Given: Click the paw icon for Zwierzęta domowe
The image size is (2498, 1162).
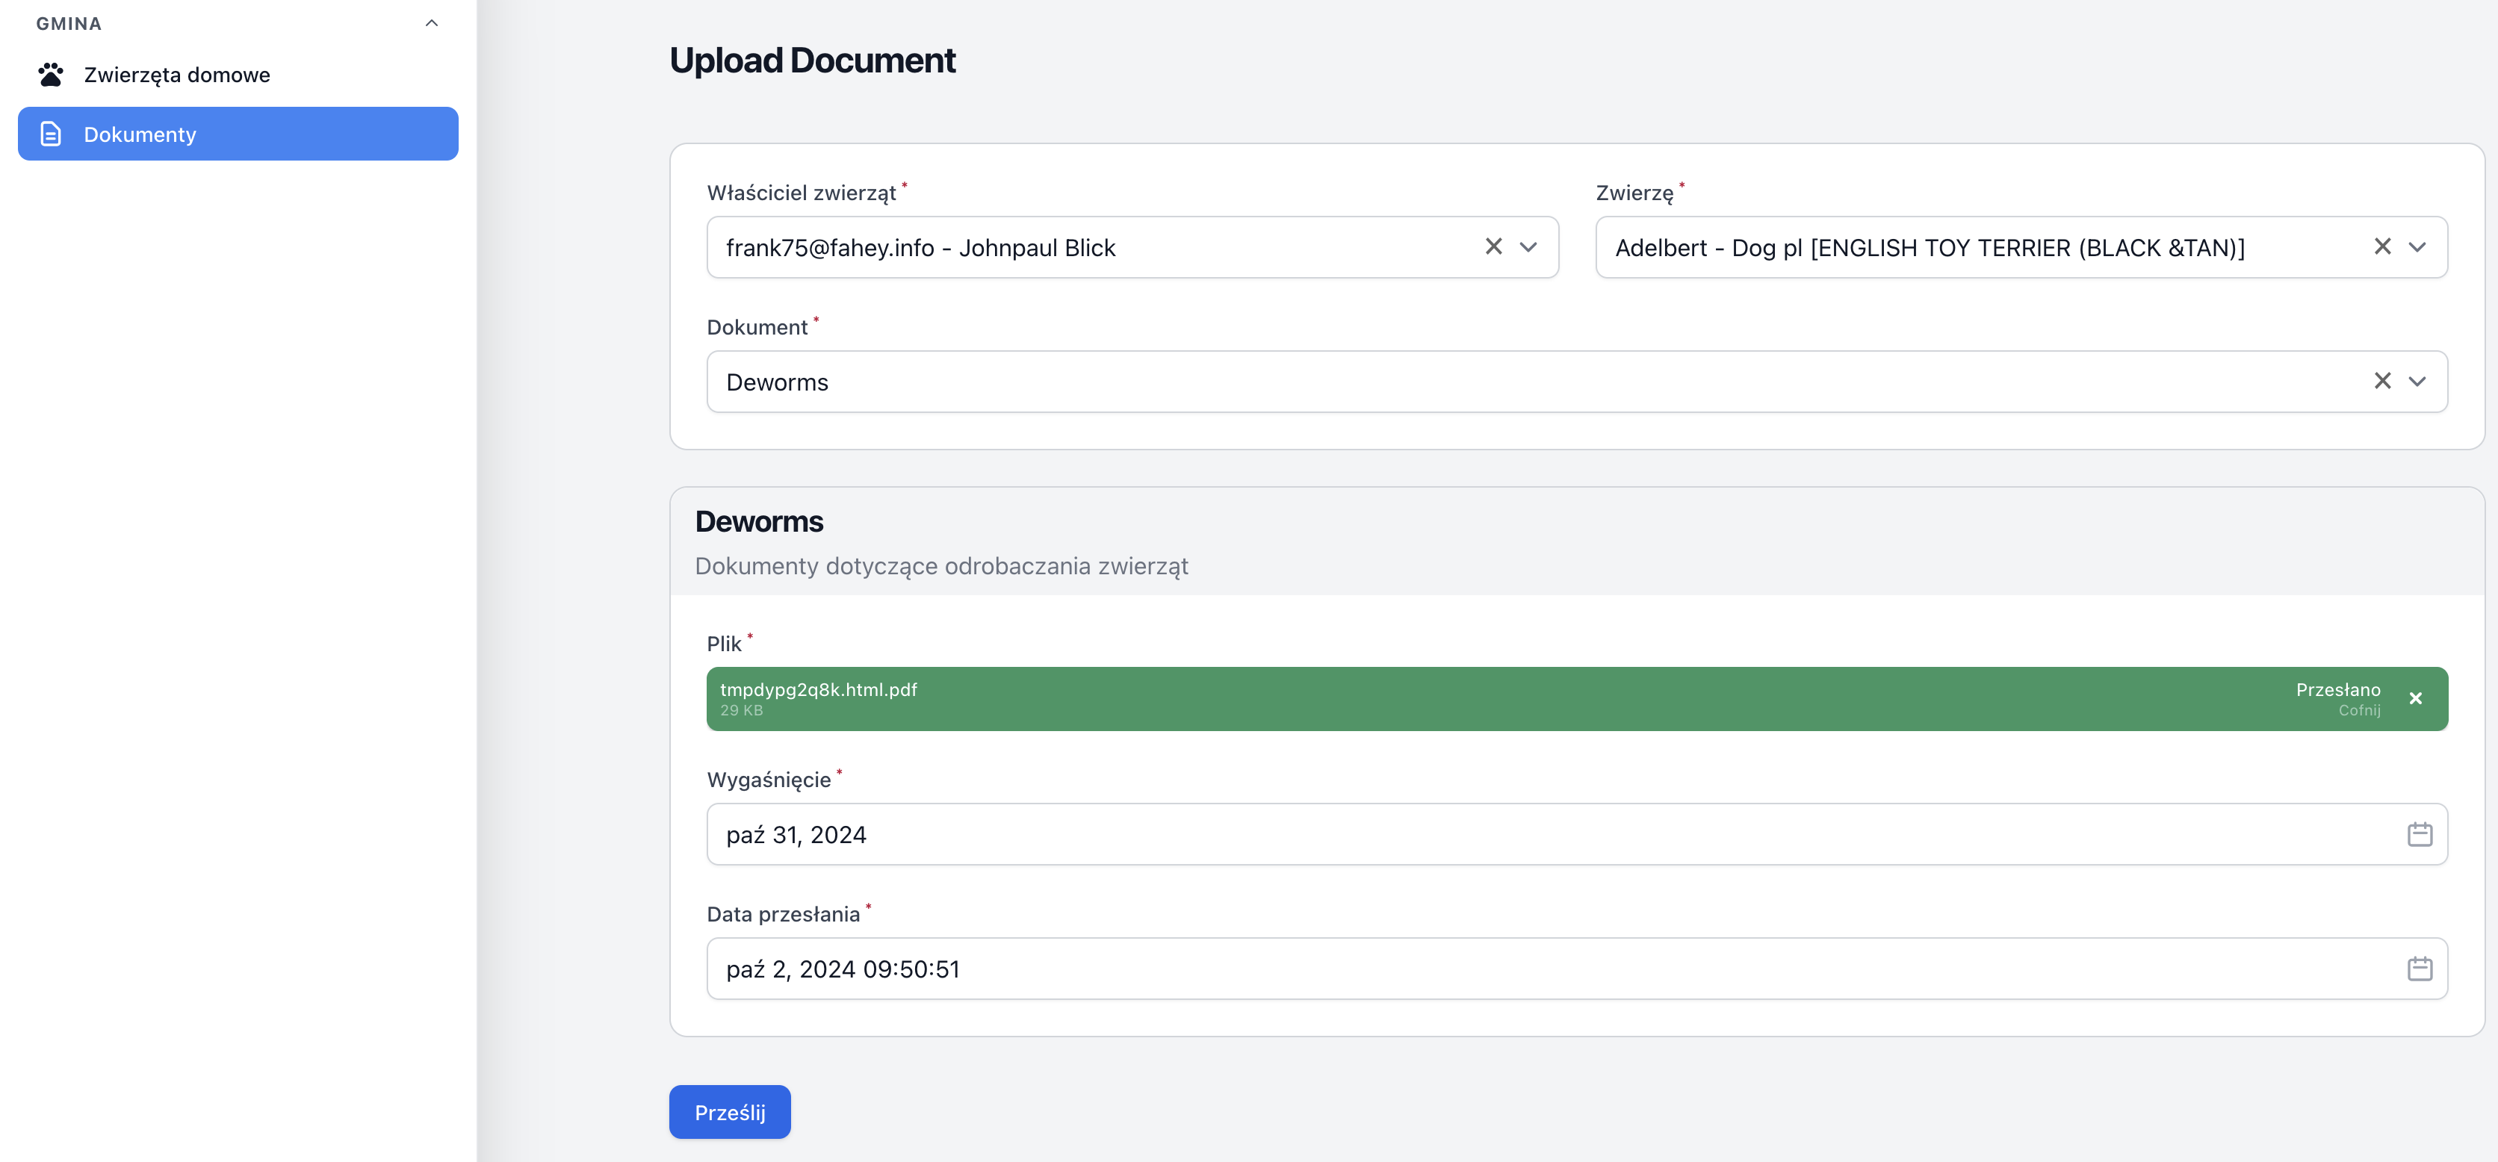Looking at the screenshot, I should 51,75.
